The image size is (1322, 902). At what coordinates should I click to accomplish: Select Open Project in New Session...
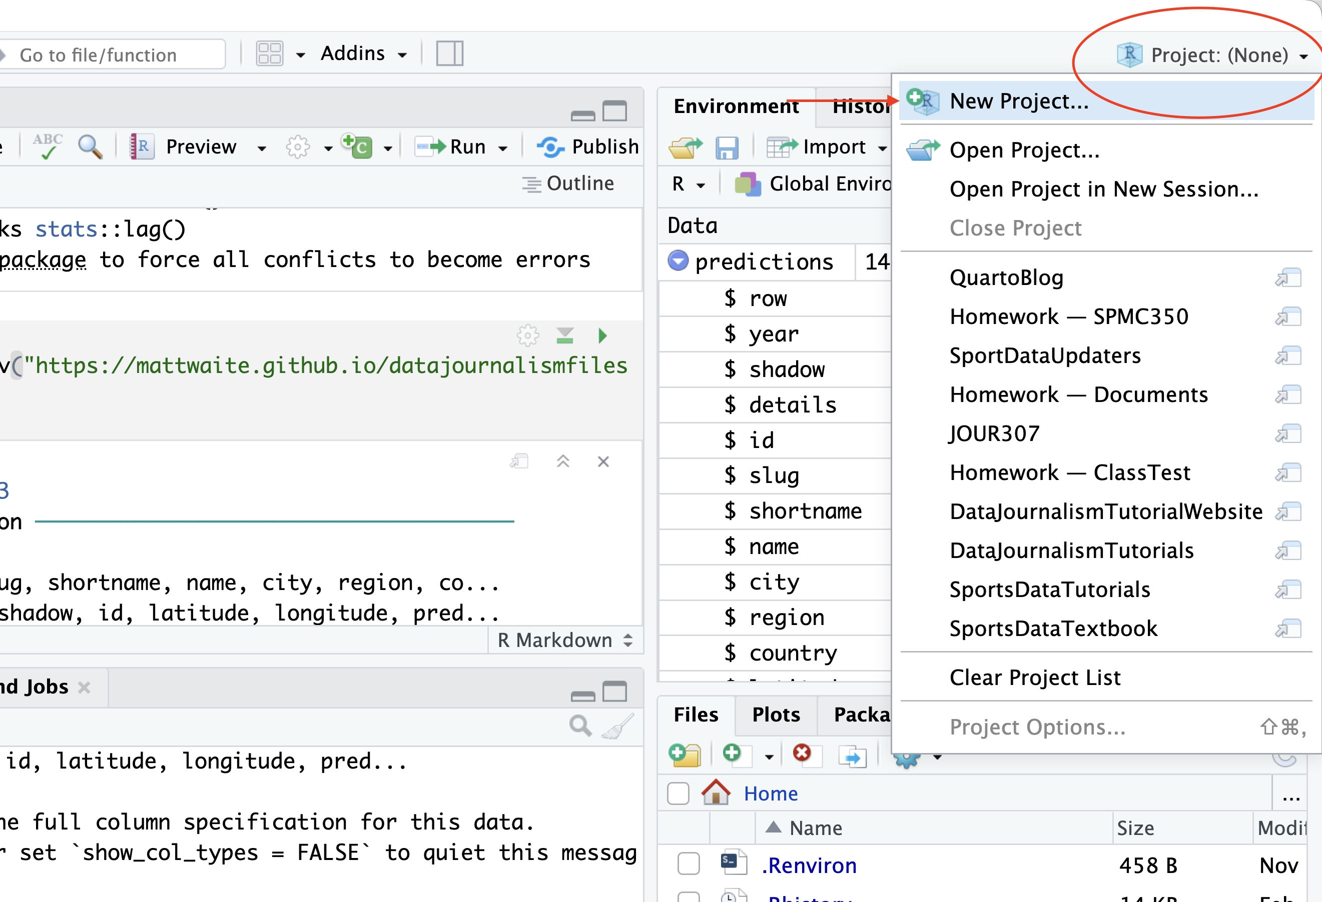tap(1106, 189)
